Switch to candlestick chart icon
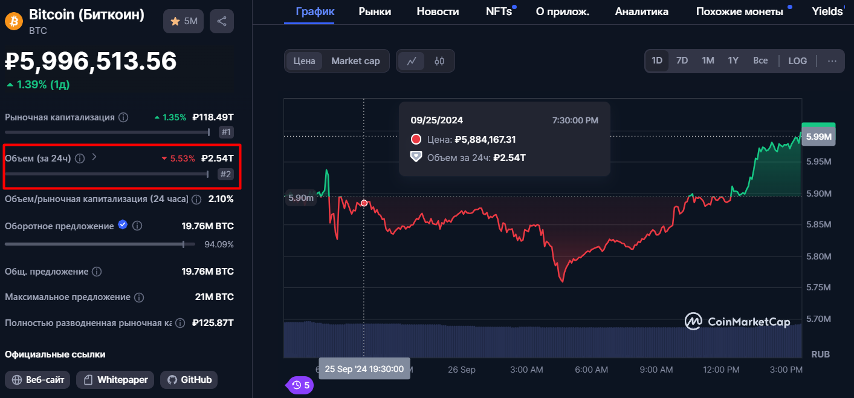 pyautogui.click(x=439, y=61)
